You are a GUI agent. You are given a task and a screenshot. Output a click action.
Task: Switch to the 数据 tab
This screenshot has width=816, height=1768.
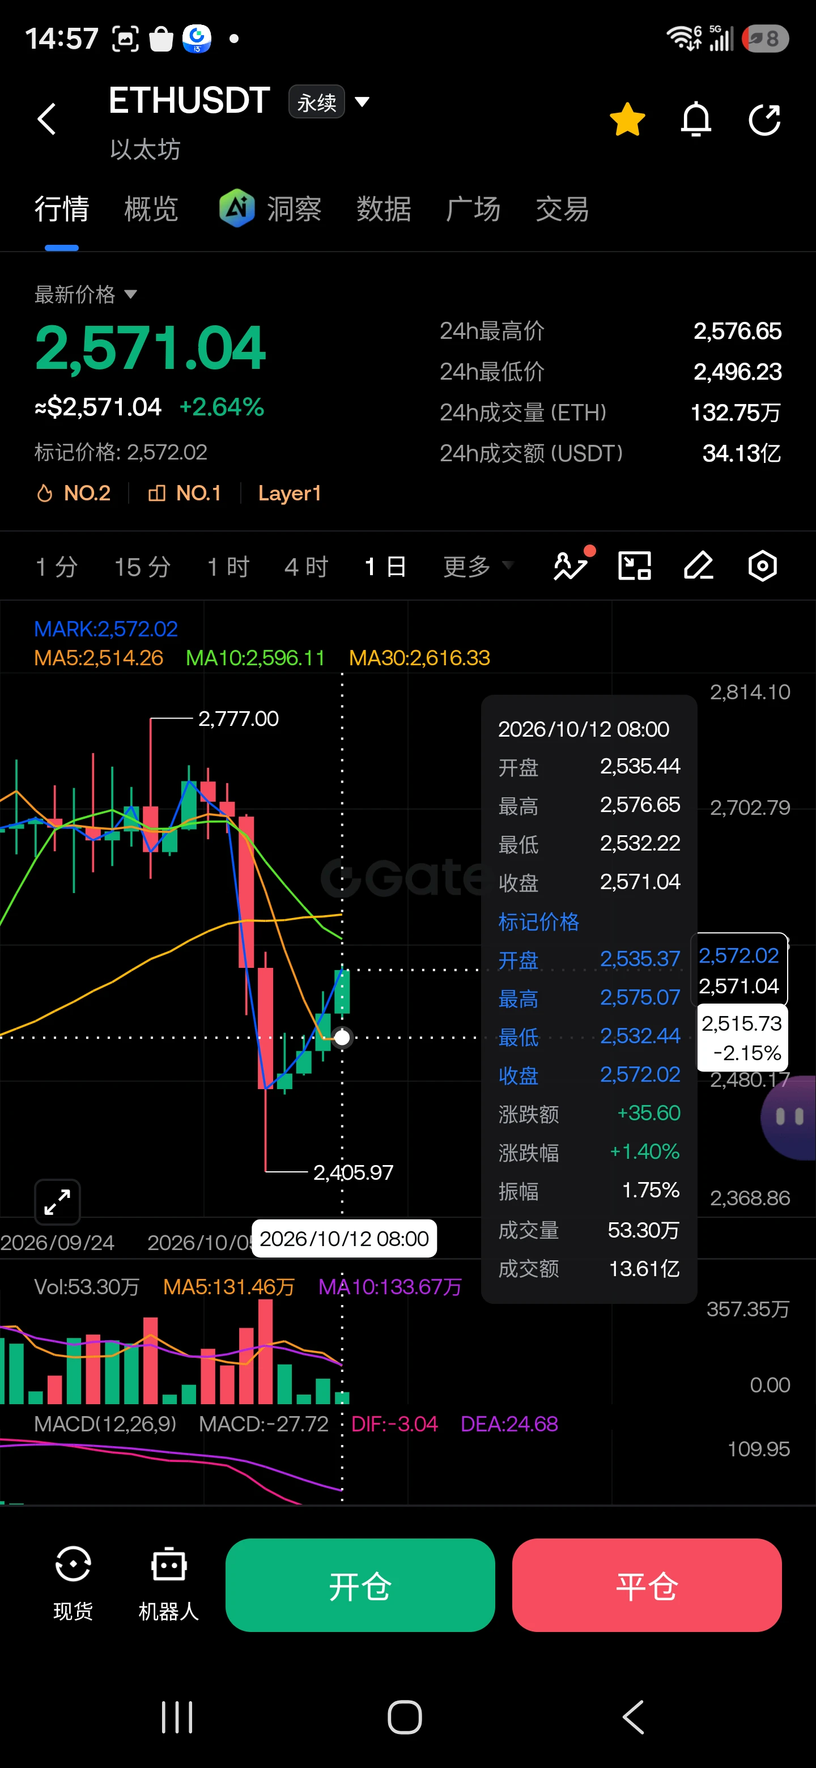pos(384,209)
